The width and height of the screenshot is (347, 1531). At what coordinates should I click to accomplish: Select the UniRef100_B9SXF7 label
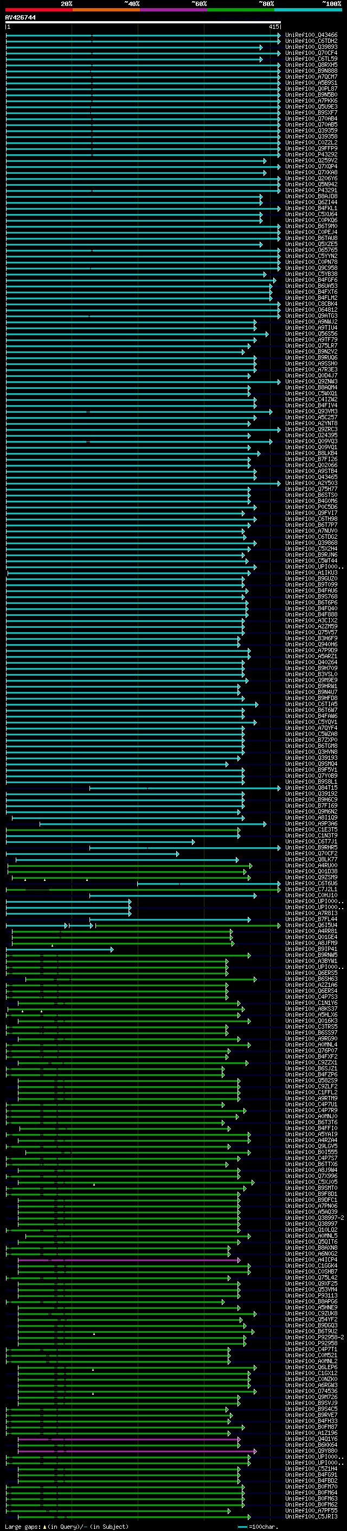[311, 112]
